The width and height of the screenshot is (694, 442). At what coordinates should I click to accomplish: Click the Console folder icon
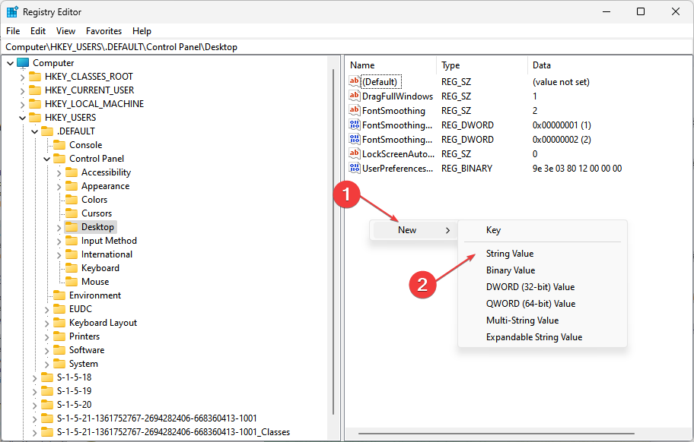click(59, 145)
